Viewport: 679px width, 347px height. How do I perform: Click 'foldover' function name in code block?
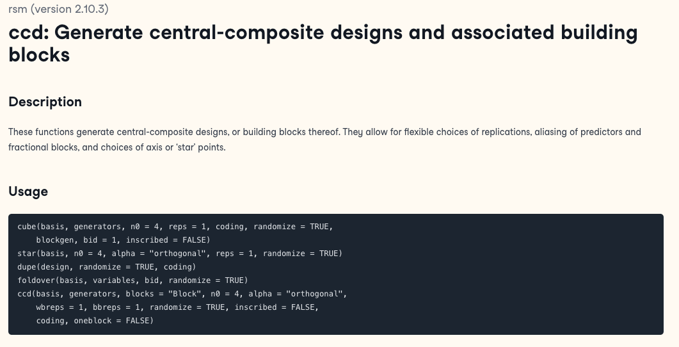click(36, 280)
